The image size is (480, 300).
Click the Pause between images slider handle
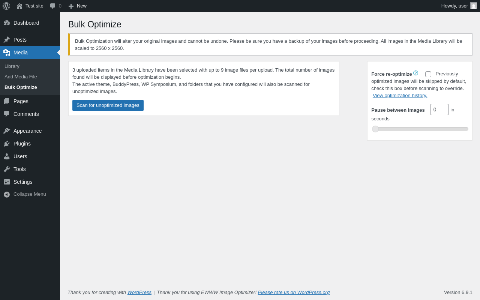pos(375,129)
